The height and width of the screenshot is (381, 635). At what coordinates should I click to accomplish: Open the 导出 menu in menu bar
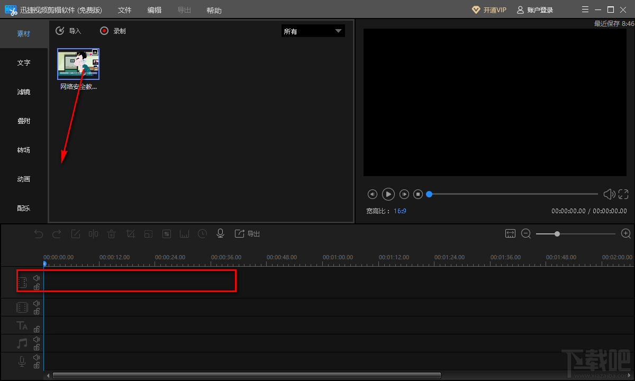[x=184, y=10]
